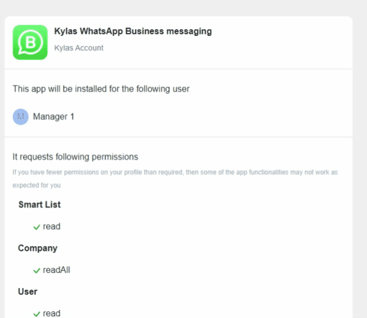367x318 pixels.
Task: Click the Kylas Account subtitle
Action: 79,48
